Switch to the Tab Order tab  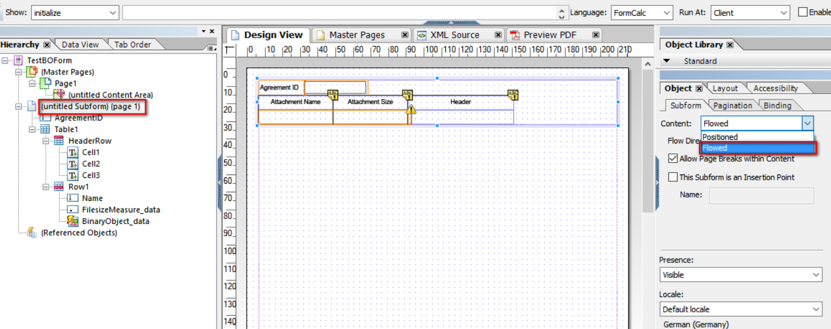point(133,44)
